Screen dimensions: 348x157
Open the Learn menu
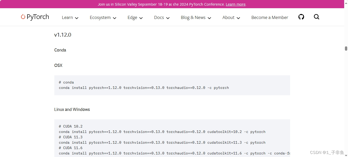tap(67, 17)
